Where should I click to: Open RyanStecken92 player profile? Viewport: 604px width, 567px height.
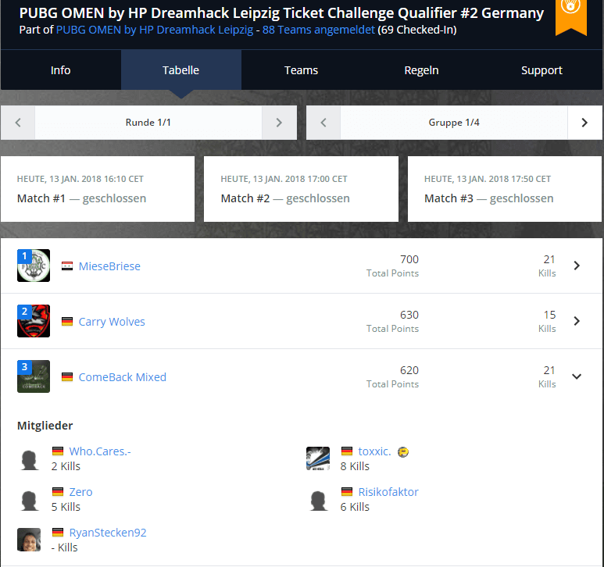point(108,533)
